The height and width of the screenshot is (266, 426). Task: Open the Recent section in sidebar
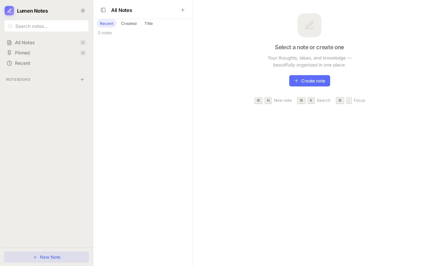pos(46,63)
